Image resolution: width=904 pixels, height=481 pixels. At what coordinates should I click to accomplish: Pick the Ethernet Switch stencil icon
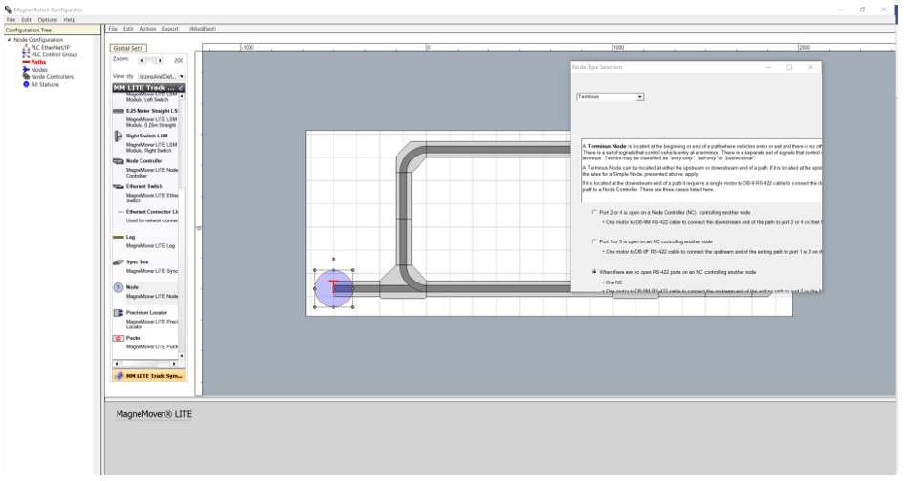point(118,187)
